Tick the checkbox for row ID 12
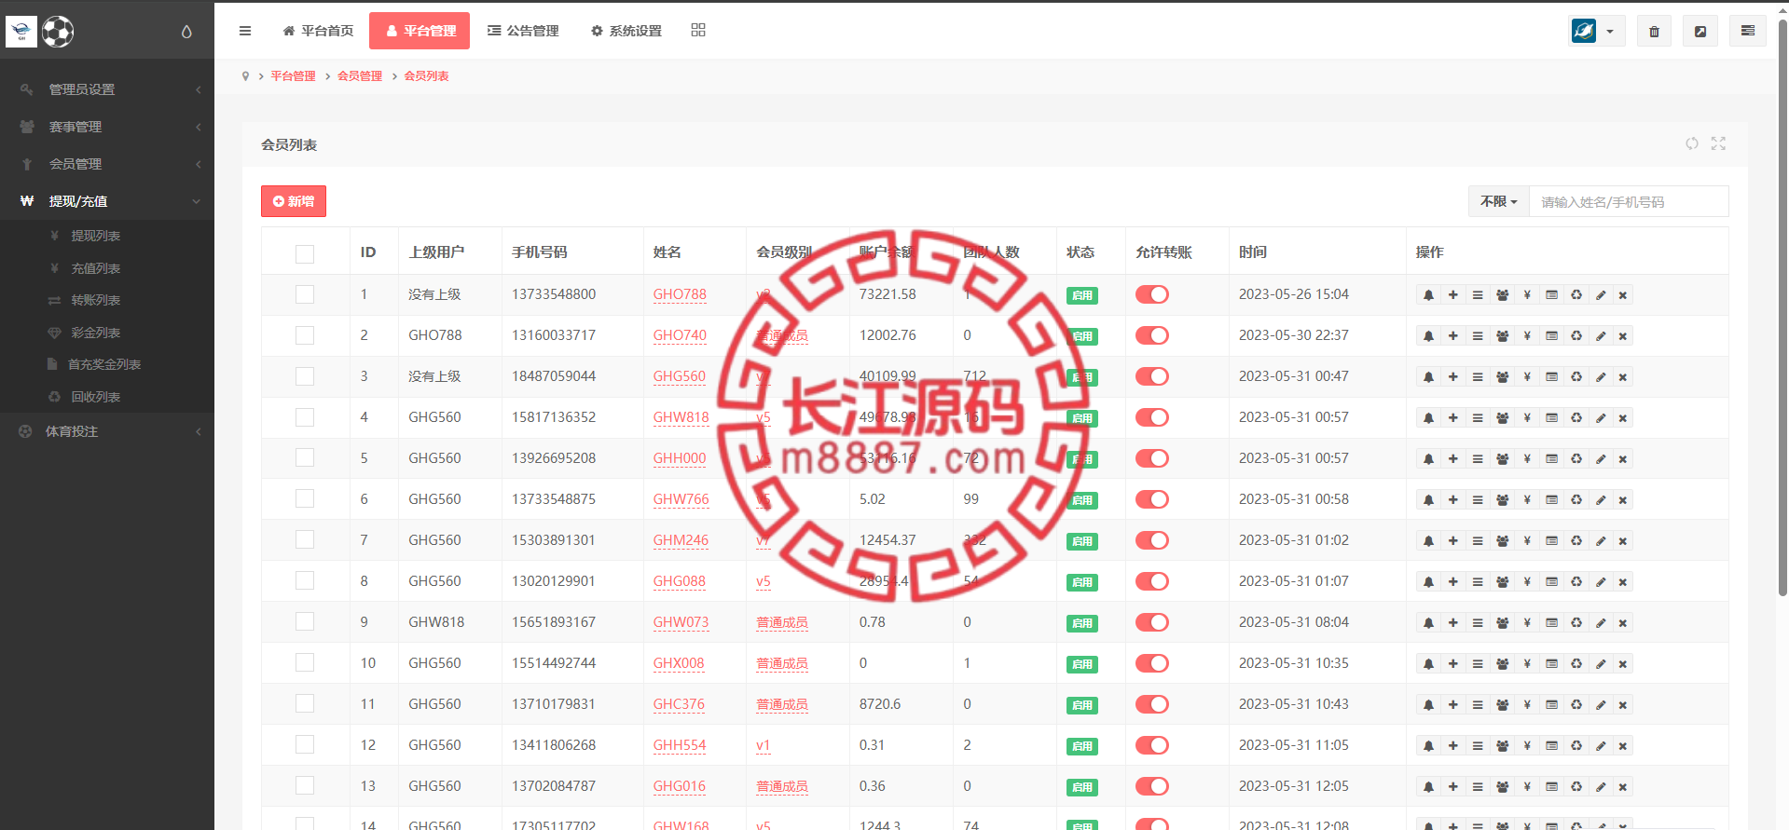This screenshot has height=830, width=1789. pyautogui.click(x=305, y=745)
